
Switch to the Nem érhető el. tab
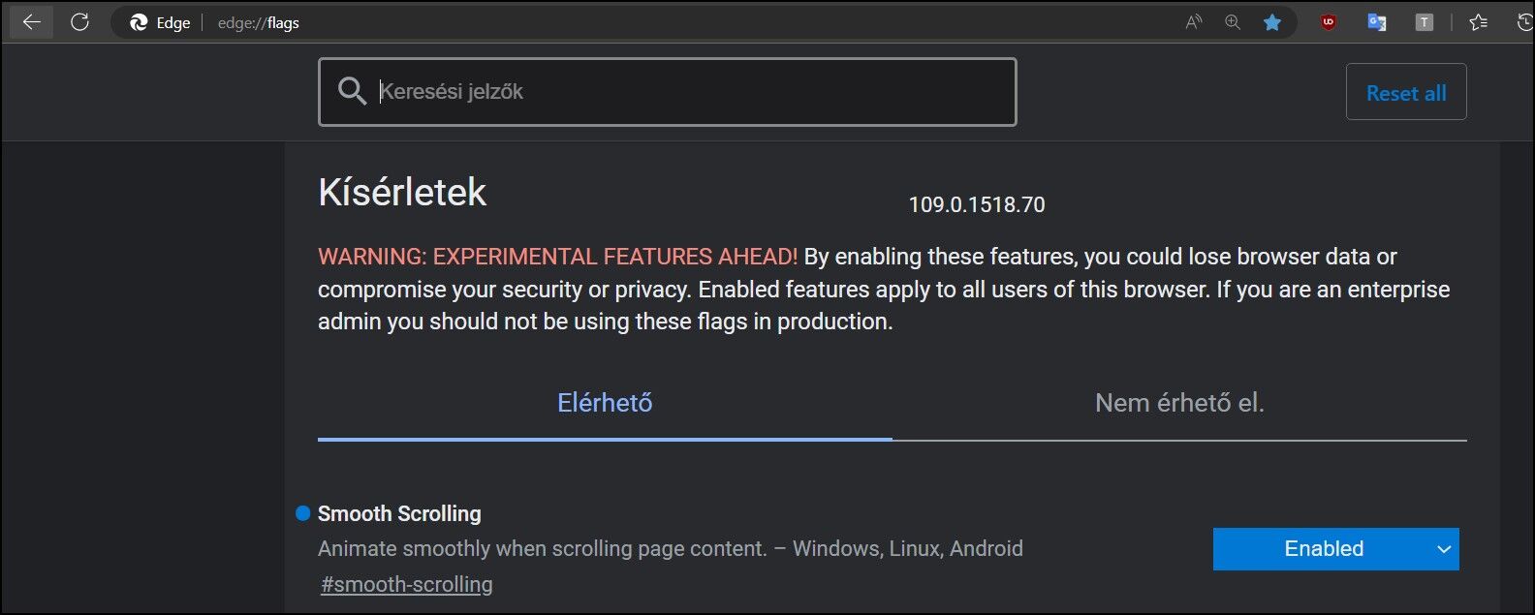tap(1179, 403)
